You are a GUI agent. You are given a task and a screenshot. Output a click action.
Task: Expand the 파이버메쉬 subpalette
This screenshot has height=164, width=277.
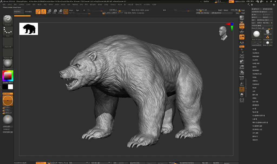click(x=256, y=71)
